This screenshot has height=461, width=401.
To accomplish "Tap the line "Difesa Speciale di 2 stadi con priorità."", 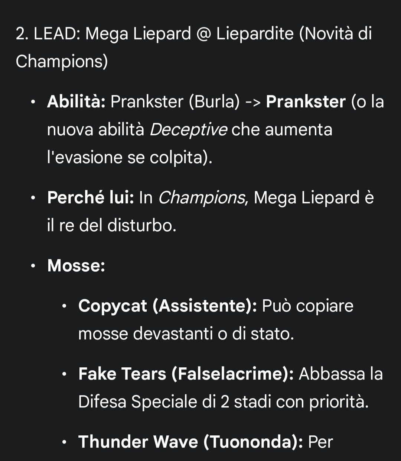I will (224, 402).
